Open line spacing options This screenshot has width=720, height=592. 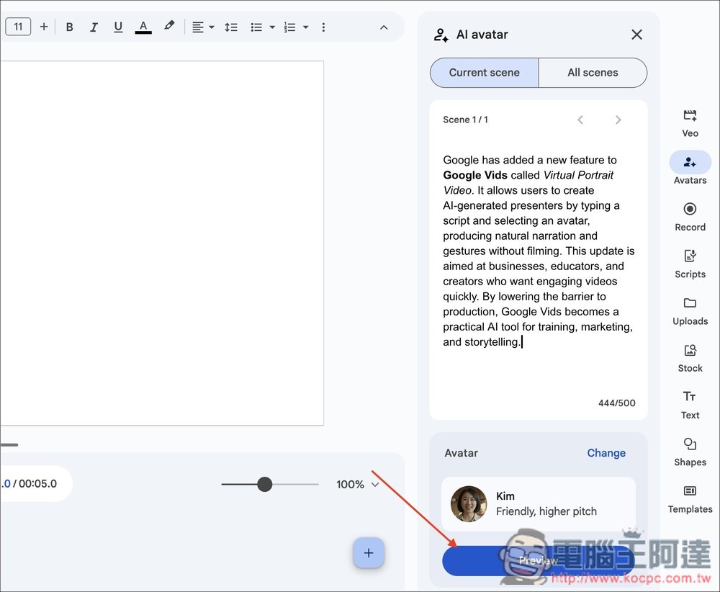tap(231, 27)
